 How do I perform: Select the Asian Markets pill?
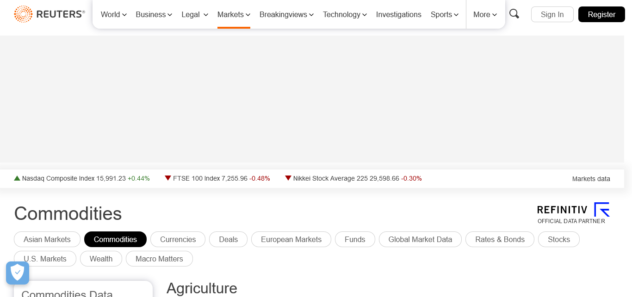(x=47, y=239)
